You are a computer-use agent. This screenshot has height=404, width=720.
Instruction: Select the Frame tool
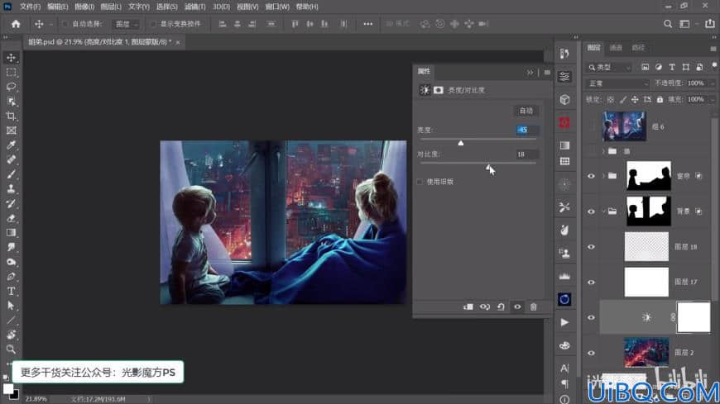coord(12,131)
